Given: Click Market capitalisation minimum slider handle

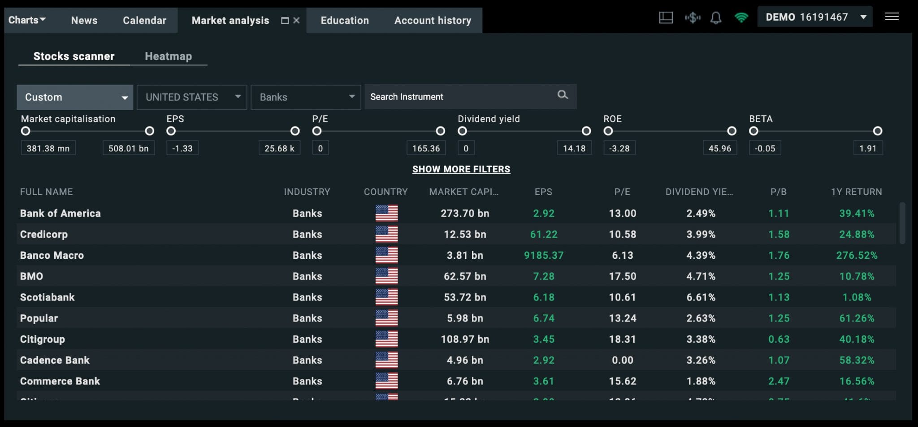Looking at the screenshot, I should pyautogui.click(x=26, y=131).
